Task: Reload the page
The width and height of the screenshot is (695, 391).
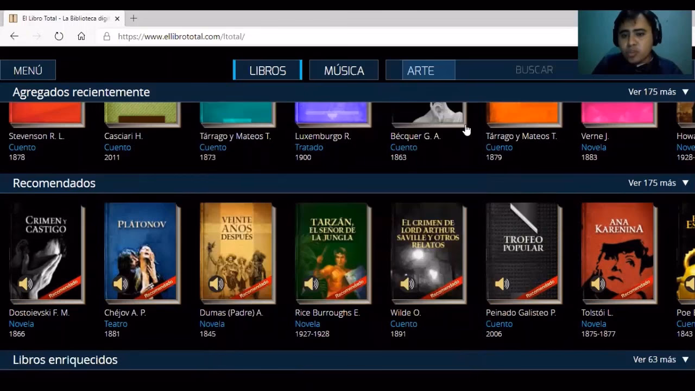Action: pos(59,36)
